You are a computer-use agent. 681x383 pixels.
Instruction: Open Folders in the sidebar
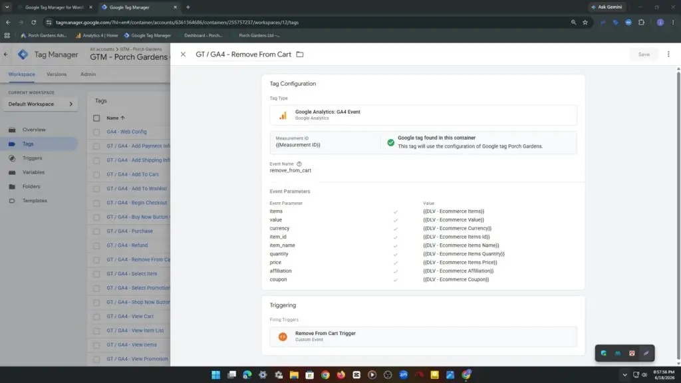(31, 186)
